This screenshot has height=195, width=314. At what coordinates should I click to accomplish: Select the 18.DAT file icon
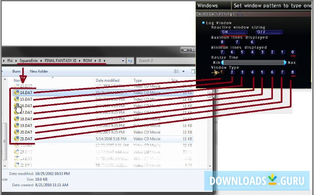(17, 119)
